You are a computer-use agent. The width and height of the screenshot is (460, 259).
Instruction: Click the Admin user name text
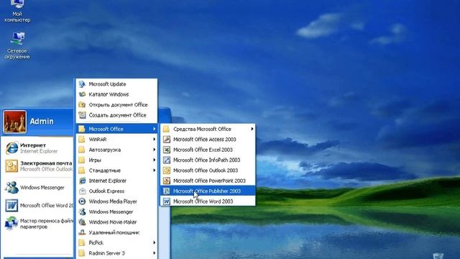coord(42,122)
